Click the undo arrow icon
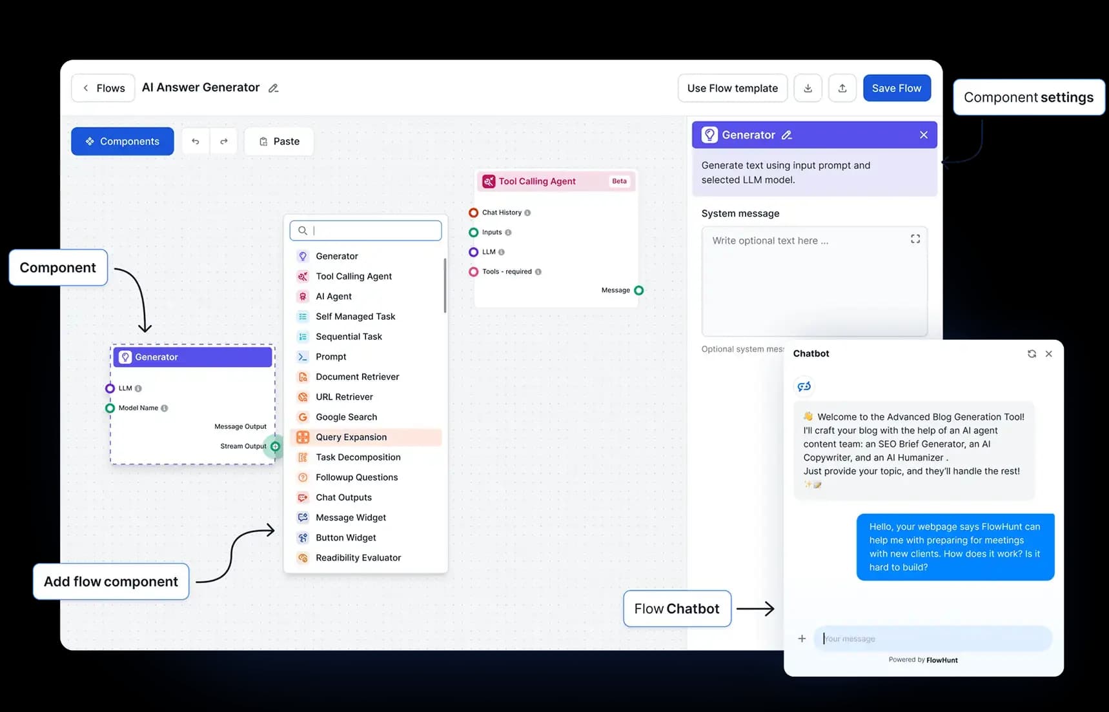The width and height of the screenshot is (1109, 712). [x=196, y=141]
